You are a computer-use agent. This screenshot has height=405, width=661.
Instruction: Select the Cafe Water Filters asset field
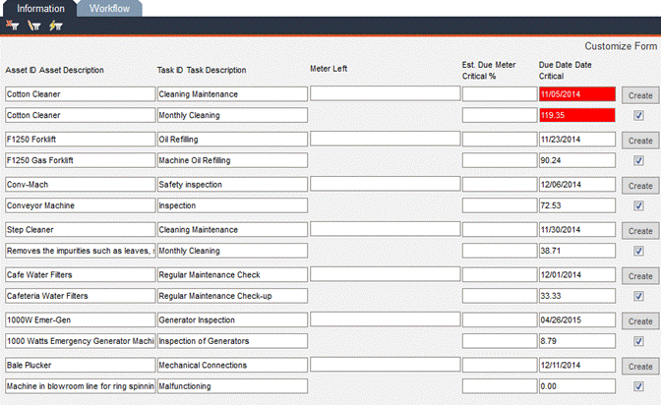pyautogui.click(x=79, y=275)
